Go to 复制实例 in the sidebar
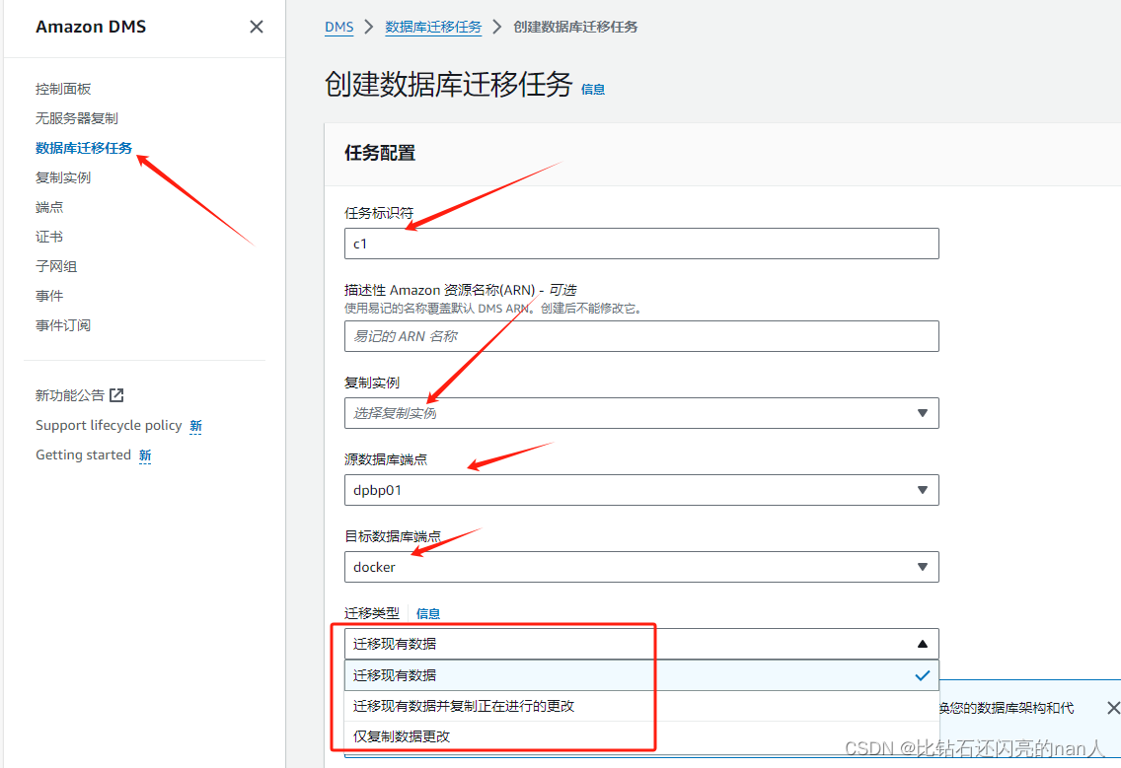 (x=63, y=177)
